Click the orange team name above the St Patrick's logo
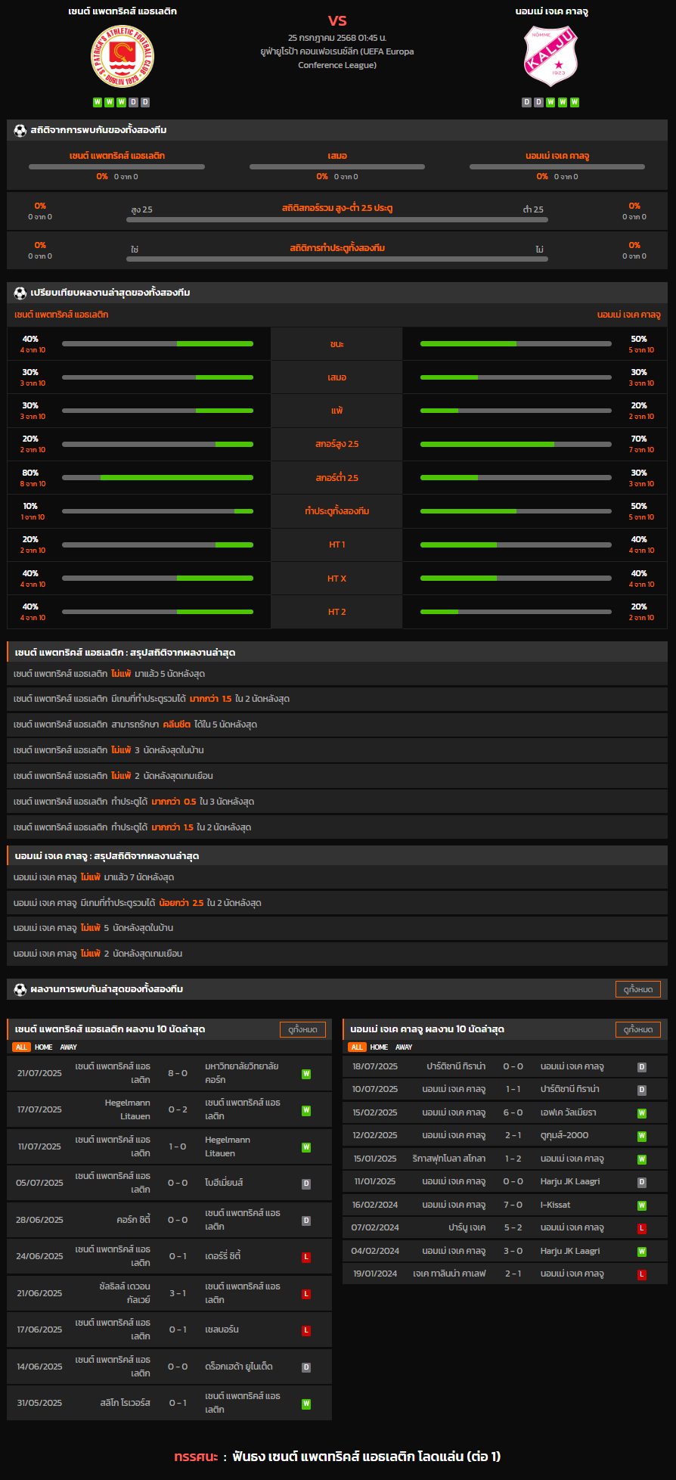 122,11
